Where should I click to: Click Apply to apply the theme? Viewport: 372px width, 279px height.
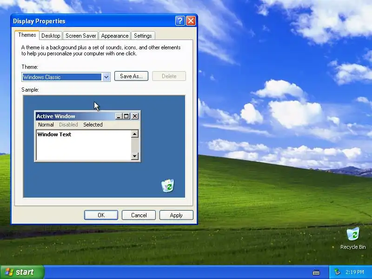point(176,215)
